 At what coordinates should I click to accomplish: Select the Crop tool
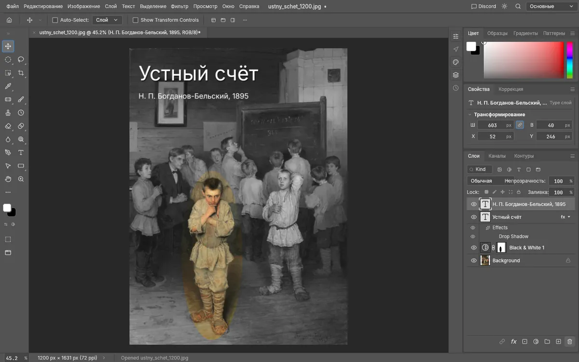(21, 73)
